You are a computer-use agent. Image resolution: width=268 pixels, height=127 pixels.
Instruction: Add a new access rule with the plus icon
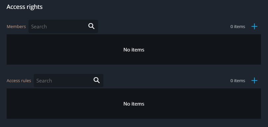[x=254, y=80]
